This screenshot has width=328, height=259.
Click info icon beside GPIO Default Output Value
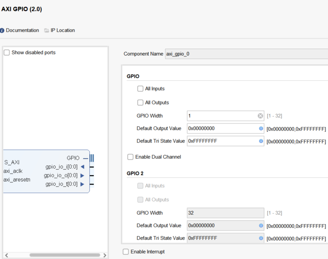pos(261,128)
